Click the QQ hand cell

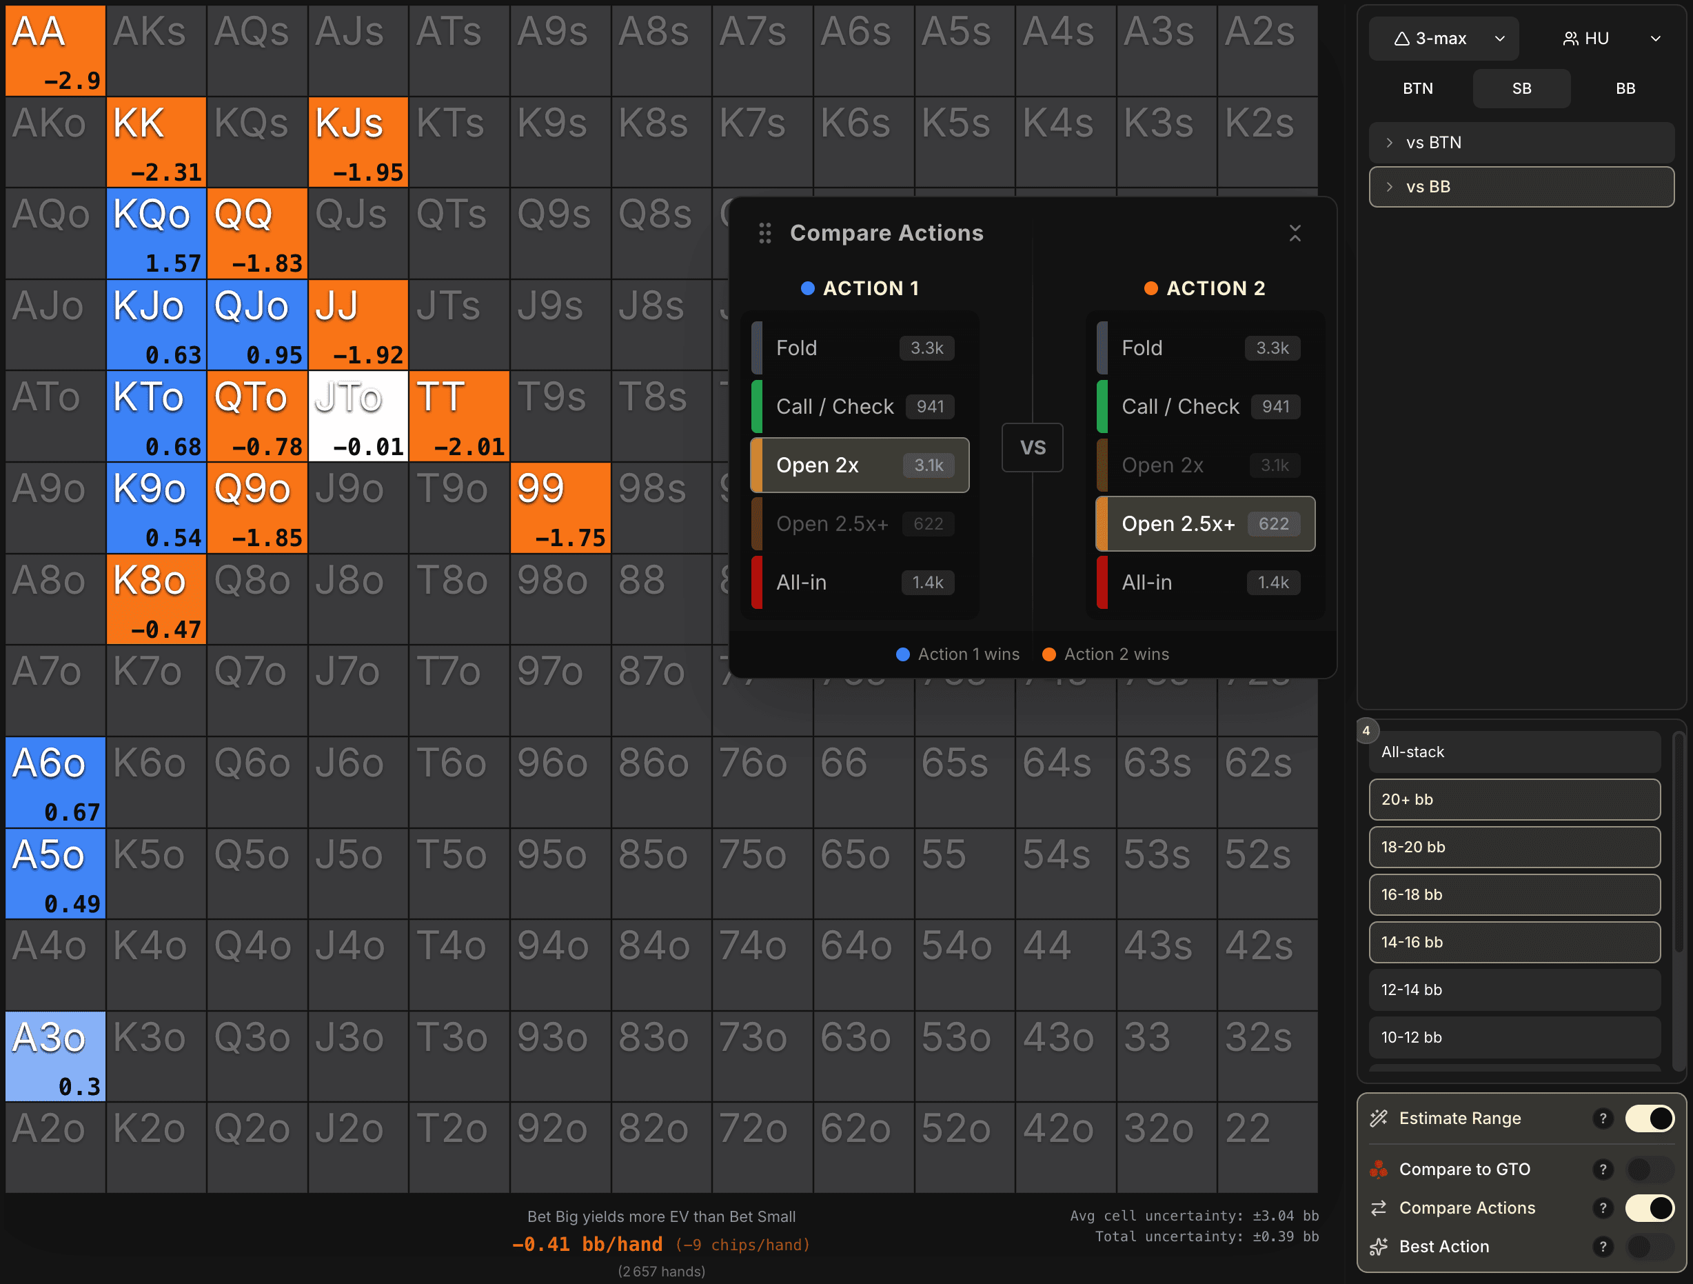(x=257, y=234)
